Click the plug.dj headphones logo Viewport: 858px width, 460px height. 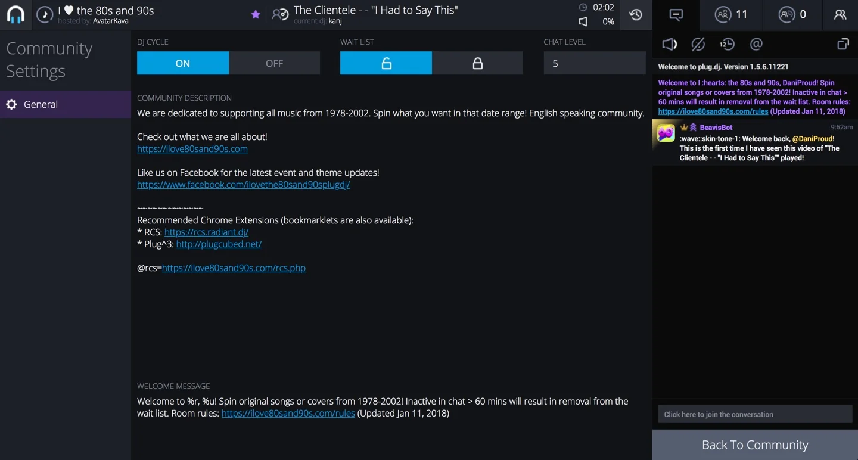tap(15, 15)
